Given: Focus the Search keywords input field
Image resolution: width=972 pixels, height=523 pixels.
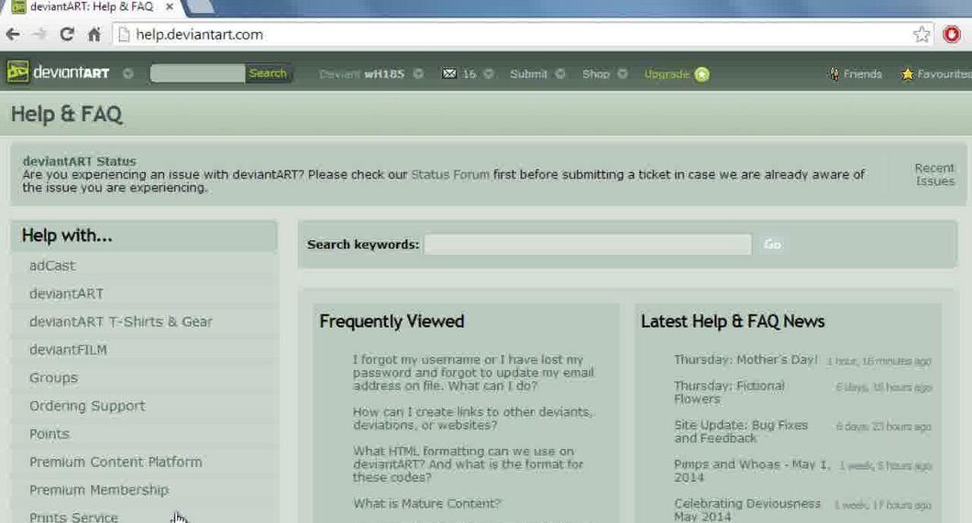Looking at the screenshot, I should pyautogui.click(x=588, y=245).
